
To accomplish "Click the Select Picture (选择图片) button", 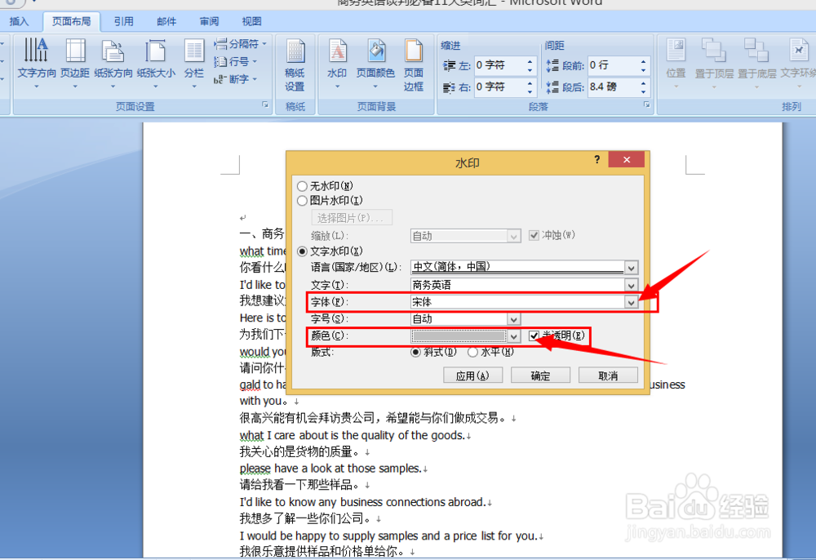I will coord(352,217).
